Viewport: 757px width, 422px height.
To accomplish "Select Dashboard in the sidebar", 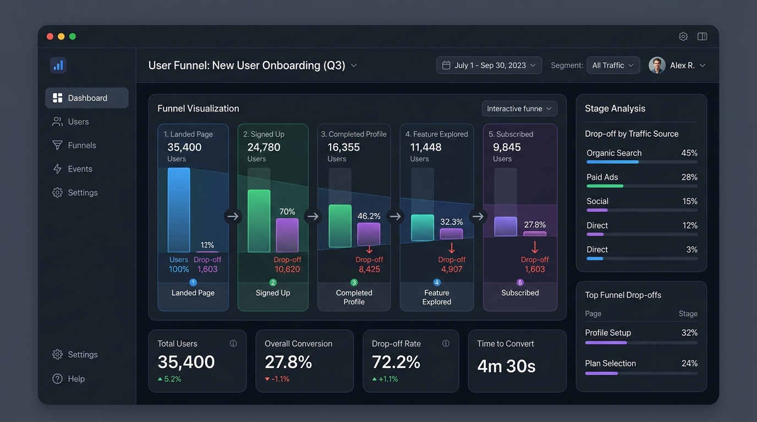I will [87, 98].
